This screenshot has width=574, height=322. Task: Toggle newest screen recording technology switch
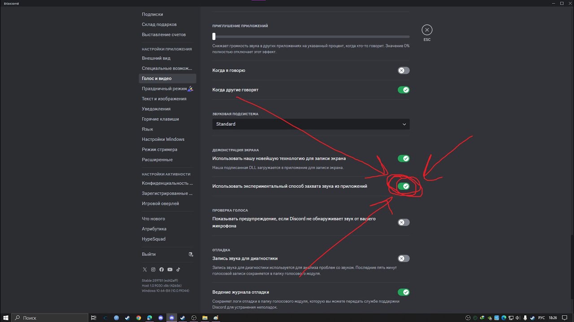coord(404,158)
